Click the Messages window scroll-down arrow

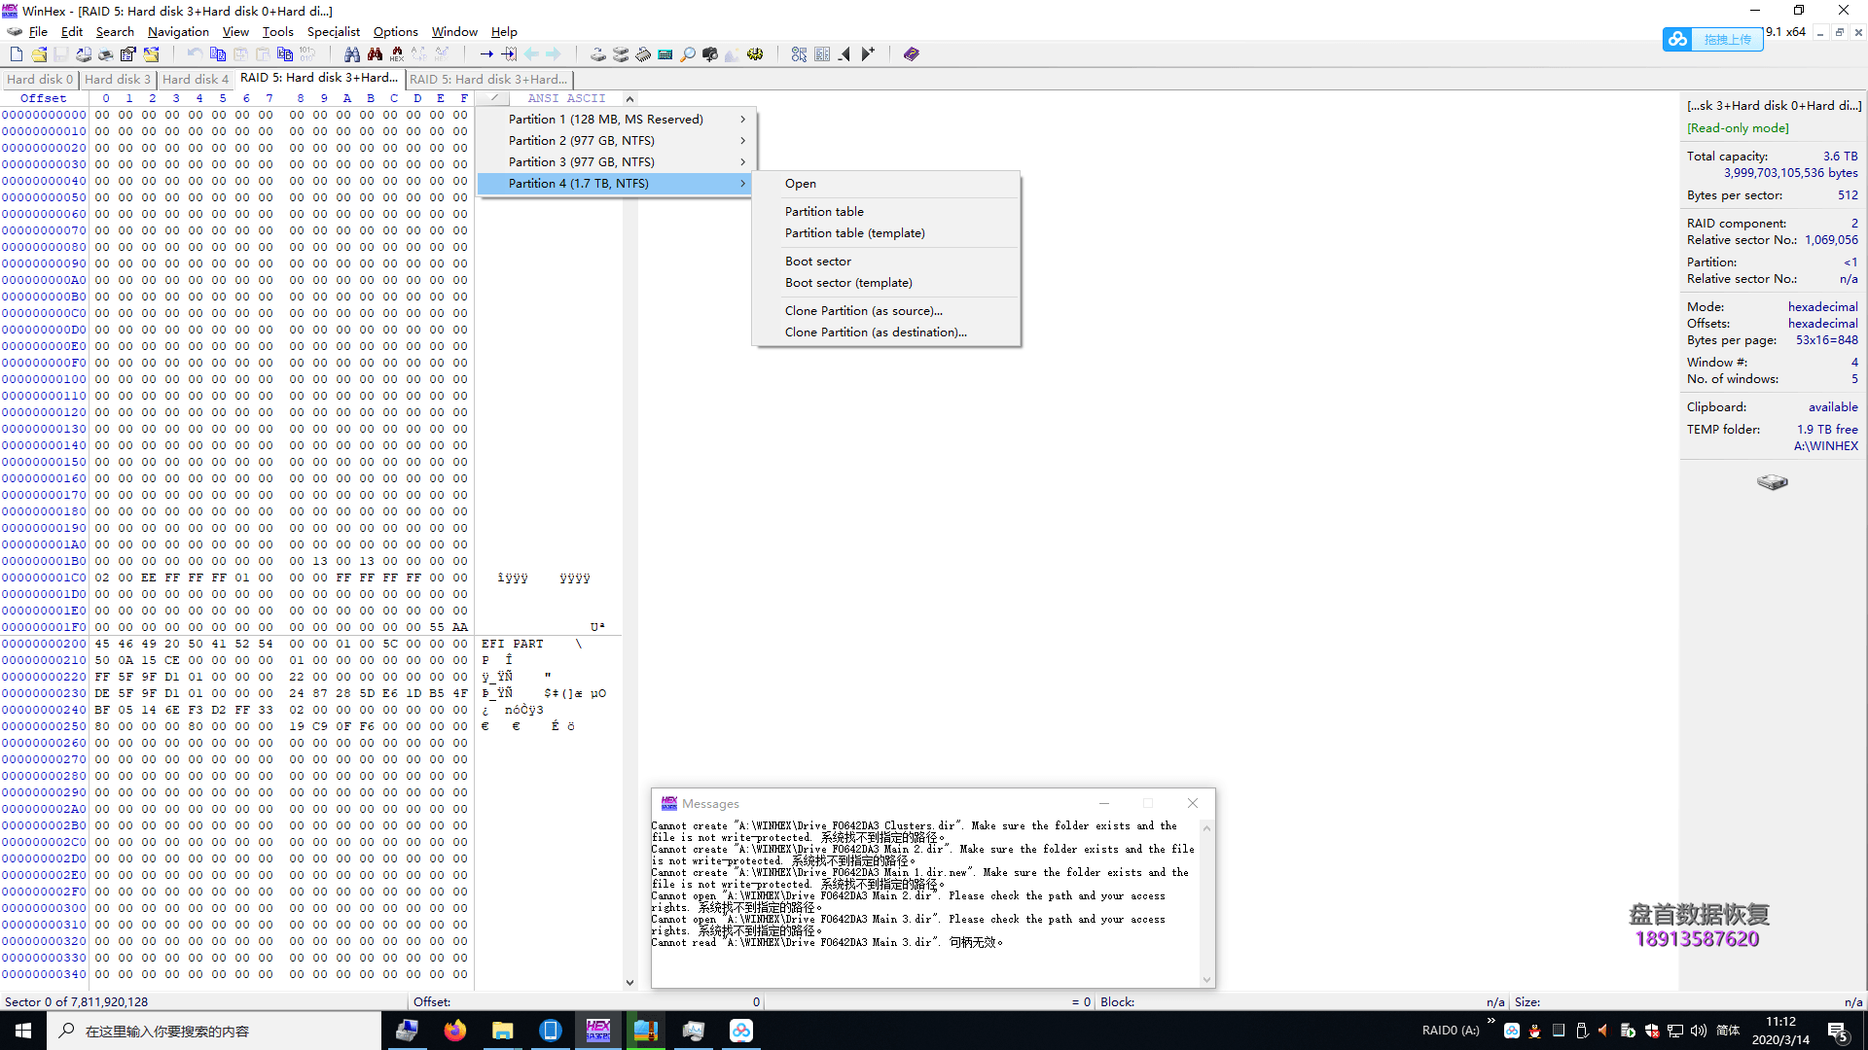[x=1206, y=980]
